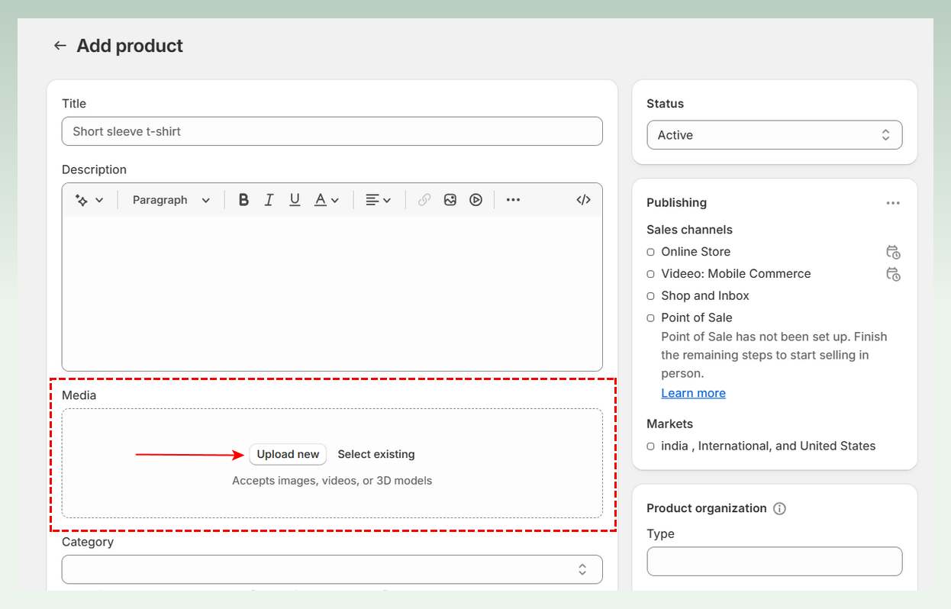Open the Paragraph style dropdown

coord(170,199)
